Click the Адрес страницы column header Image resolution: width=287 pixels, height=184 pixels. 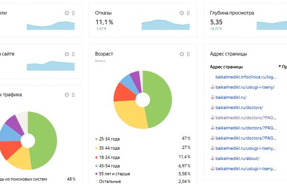[x=226, y=67]
